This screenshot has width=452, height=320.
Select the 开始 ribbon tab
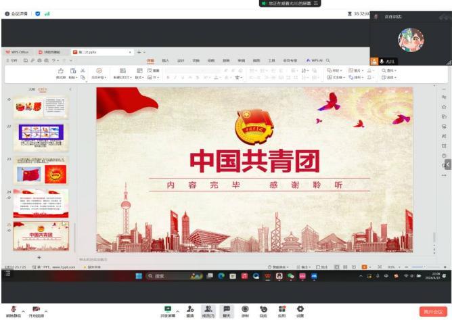click(150, 60)
